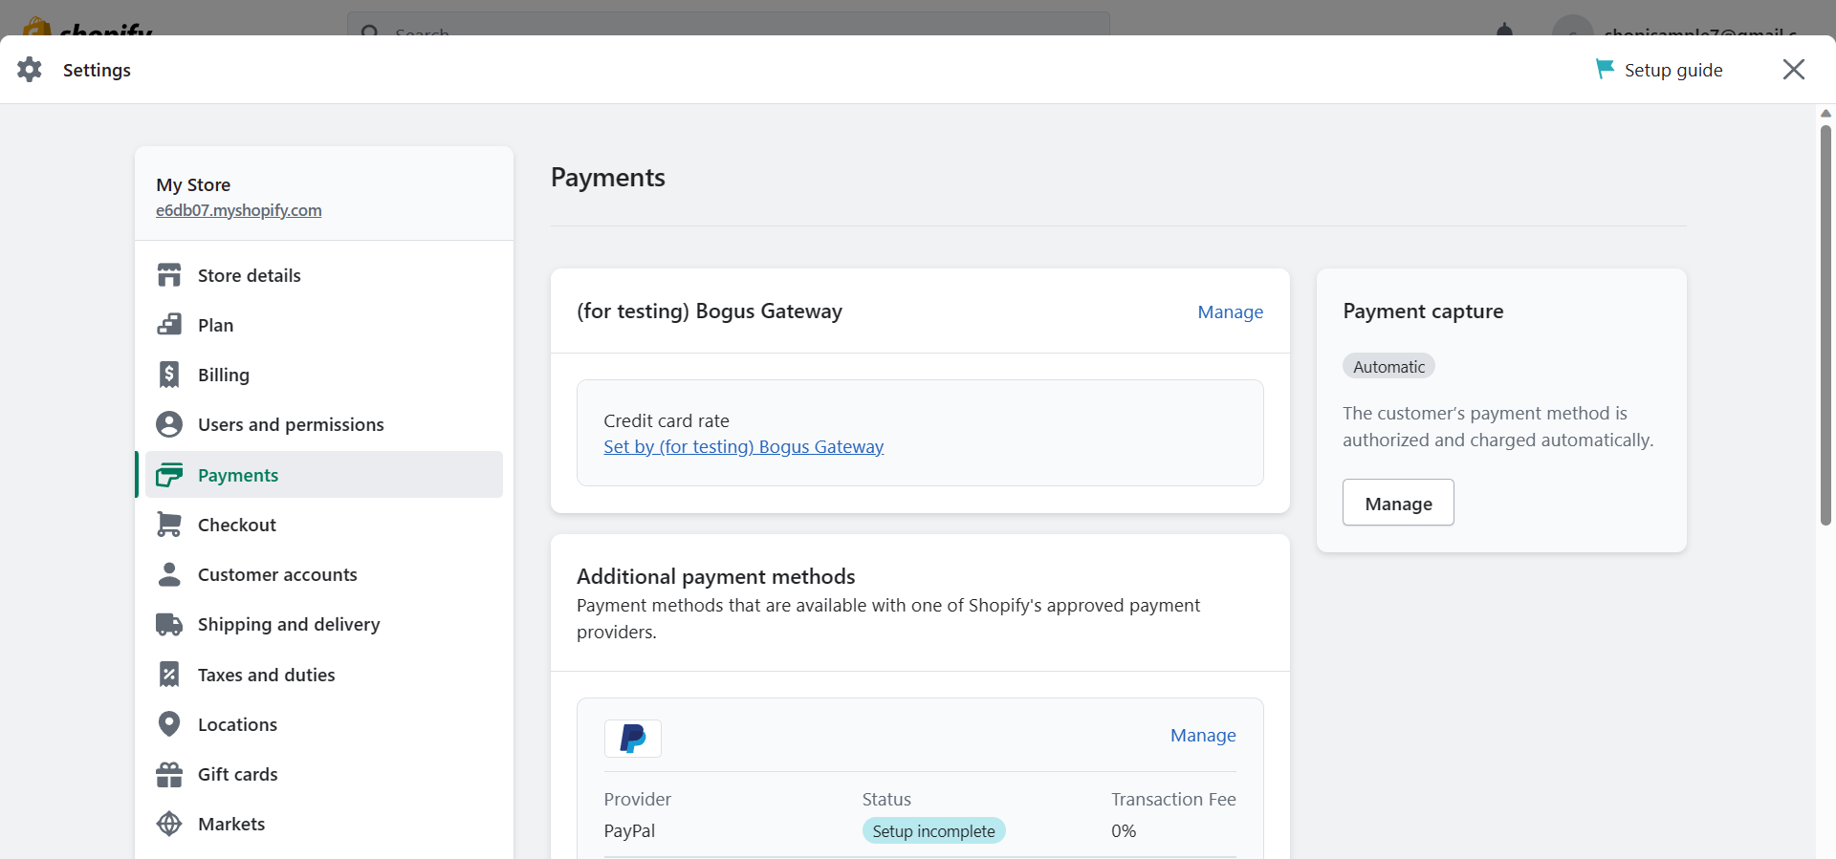The width and height of the screenshot is (1836, 859).
Task: Click the 'My Store' name text
Action: click(x=193, y=184)
